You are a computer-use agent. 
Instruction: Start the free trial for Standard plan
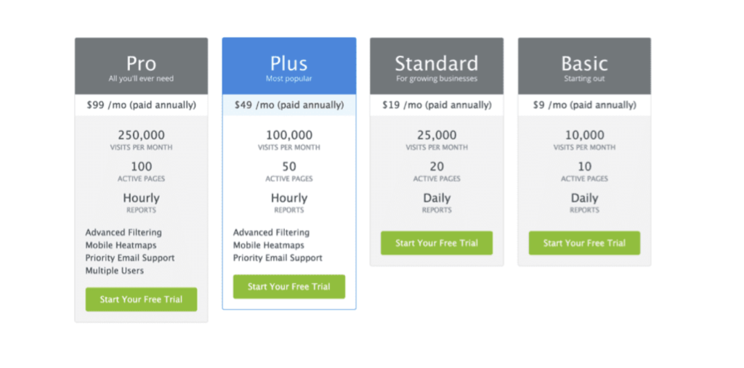[x=437, y=243]
